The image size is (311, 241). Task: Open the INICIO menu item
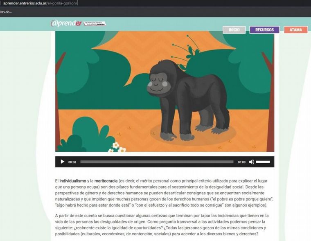coord(234,30)
